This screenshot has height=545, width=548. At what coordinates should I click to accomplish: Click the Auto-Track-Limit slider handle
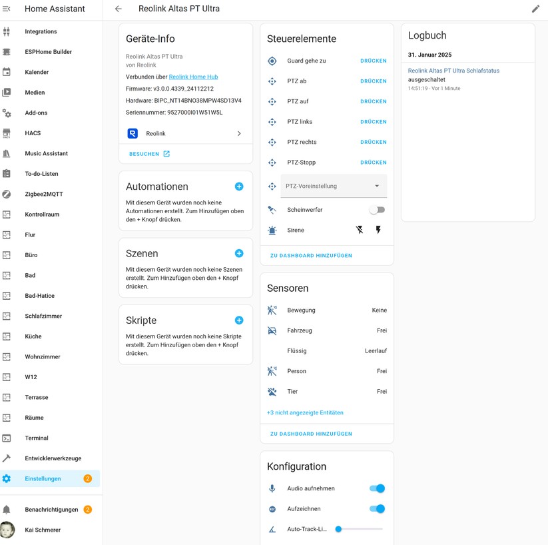338,529
